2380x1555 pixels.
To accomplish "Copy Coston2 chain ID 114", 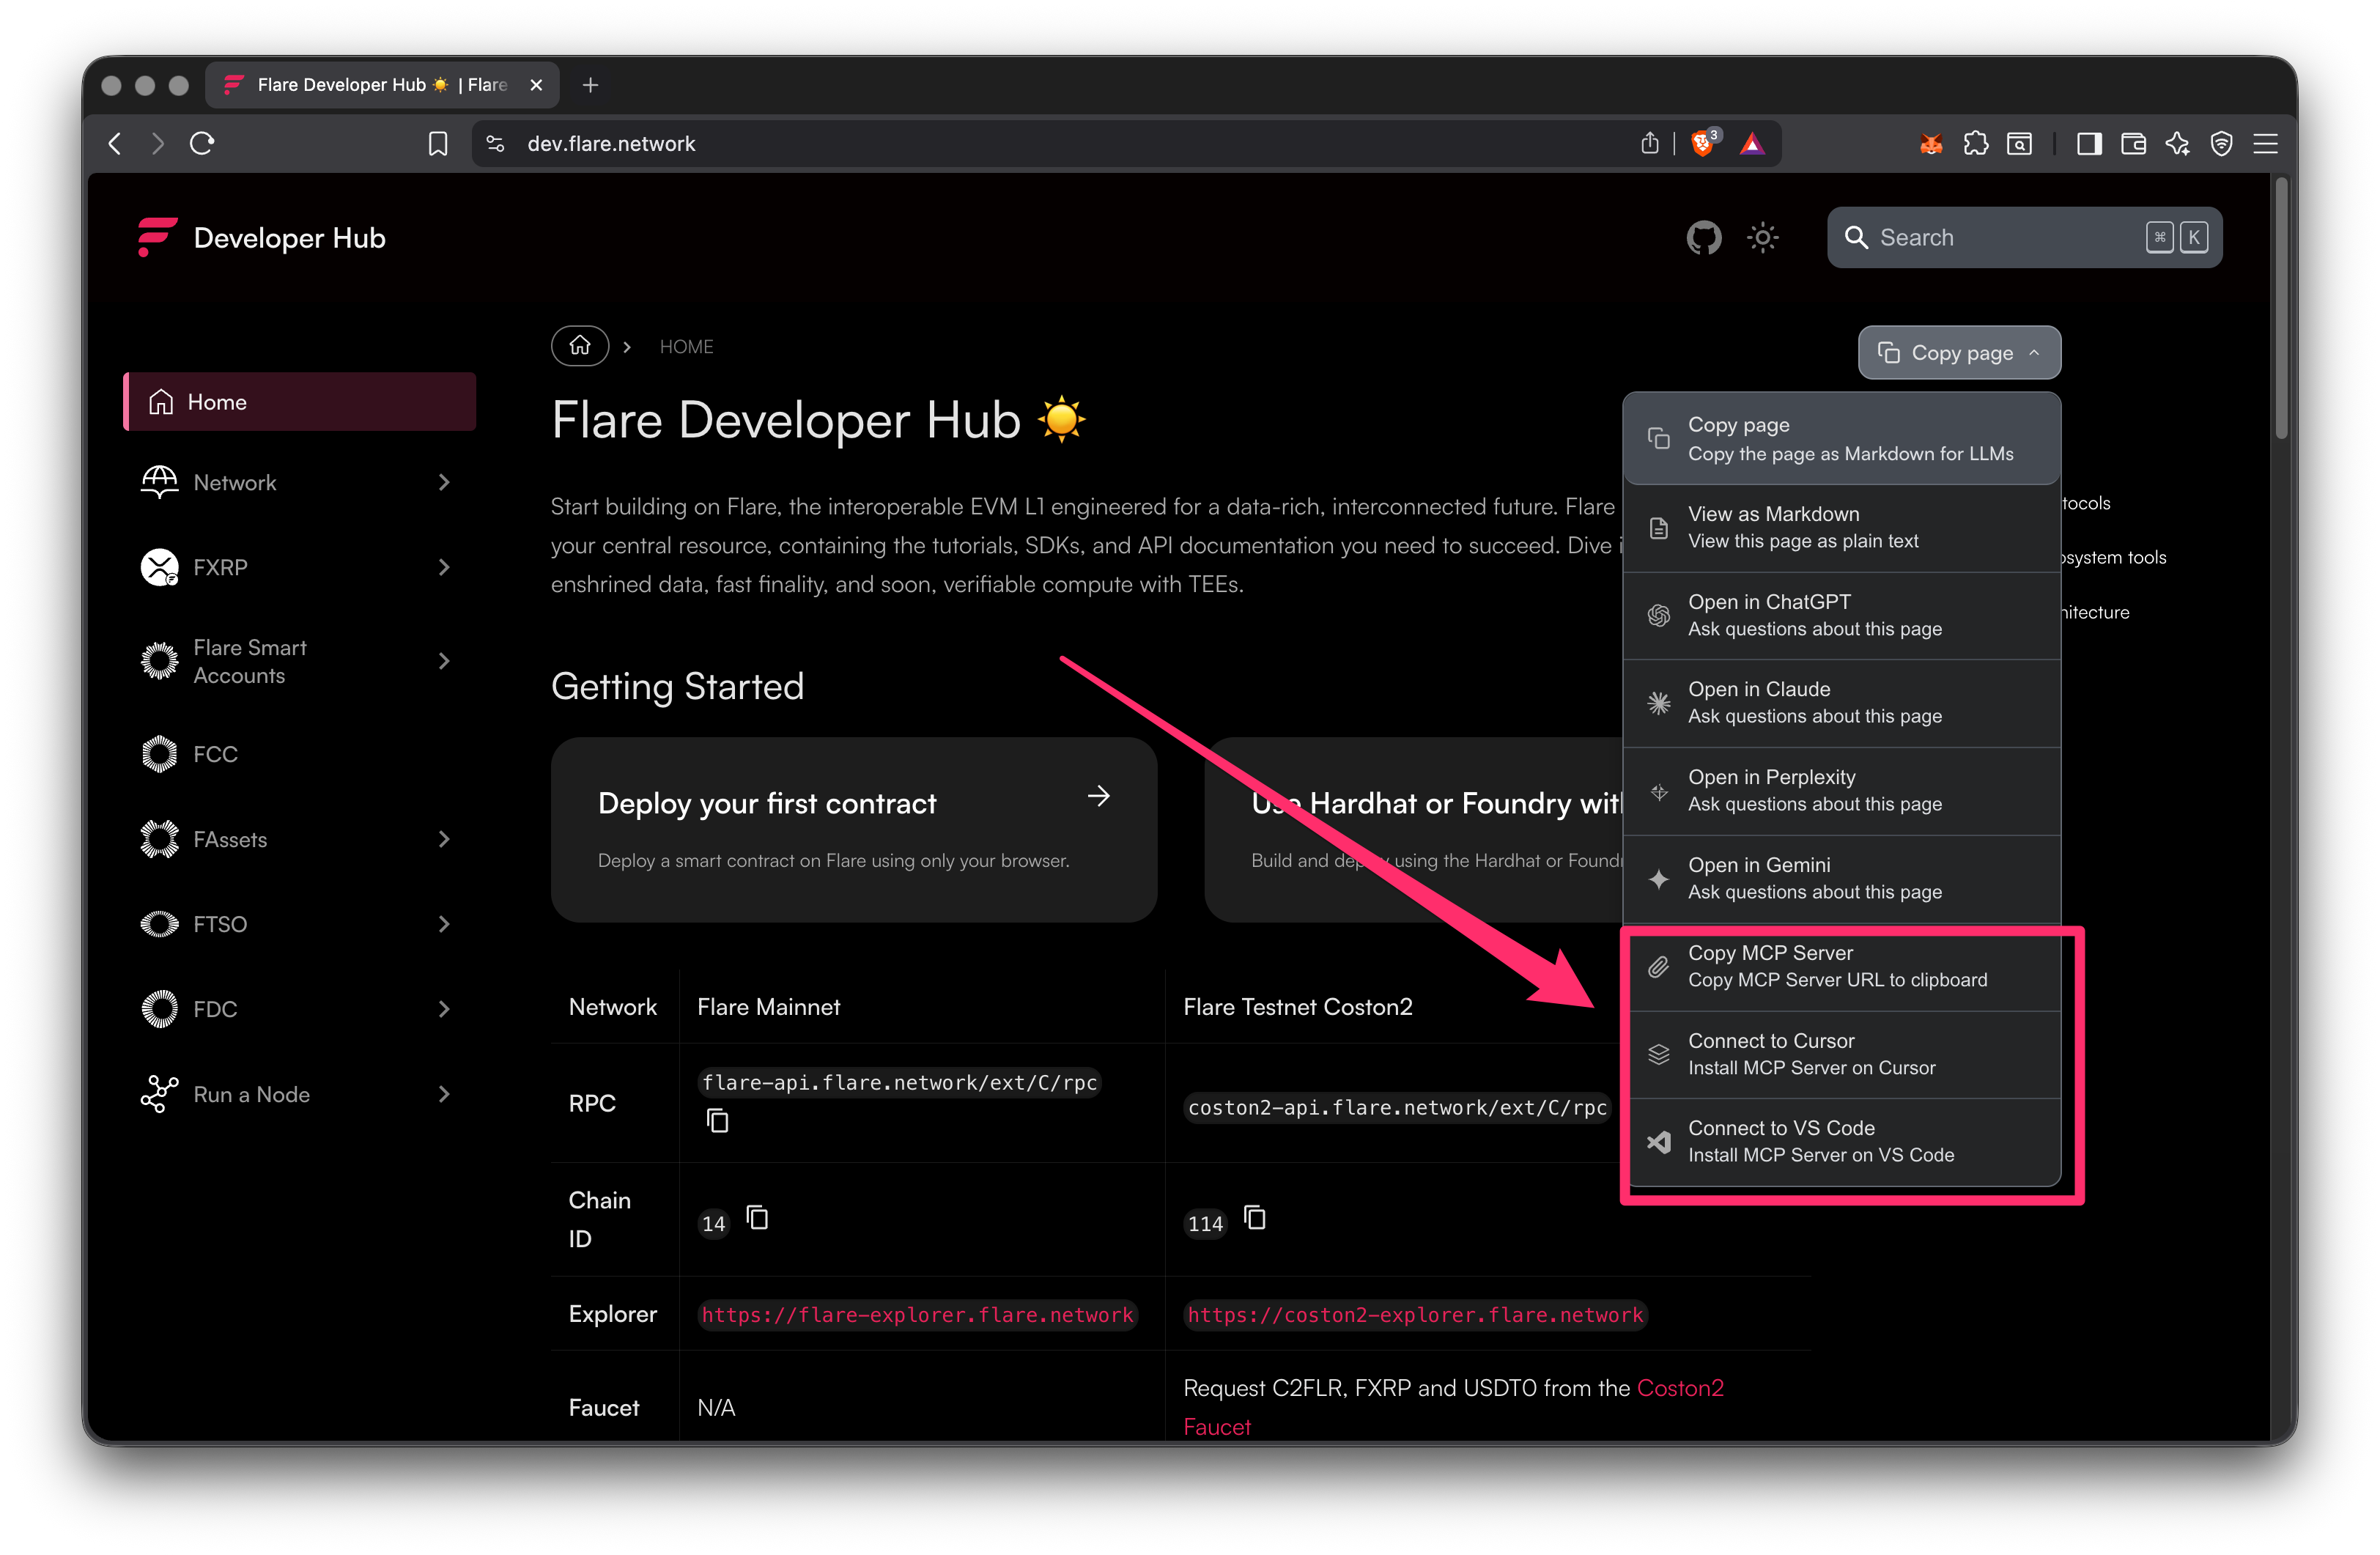I will pos(1255,1218).
